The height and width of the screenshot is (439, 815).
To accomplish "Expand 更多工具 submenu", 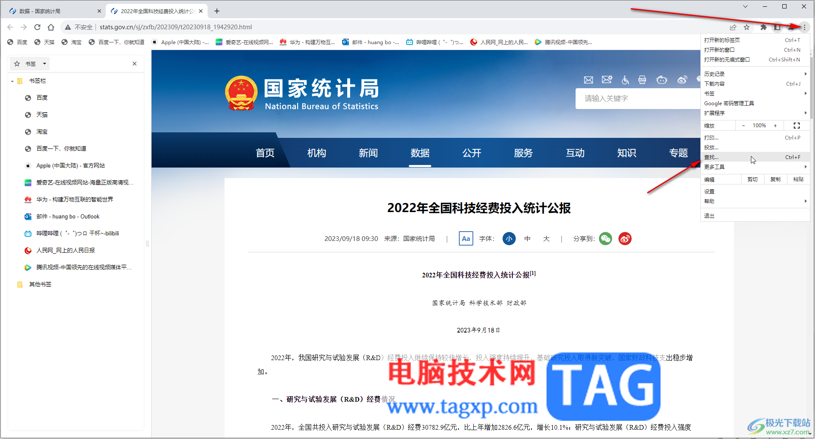I will pyautogui.click(x=755, y=167).
